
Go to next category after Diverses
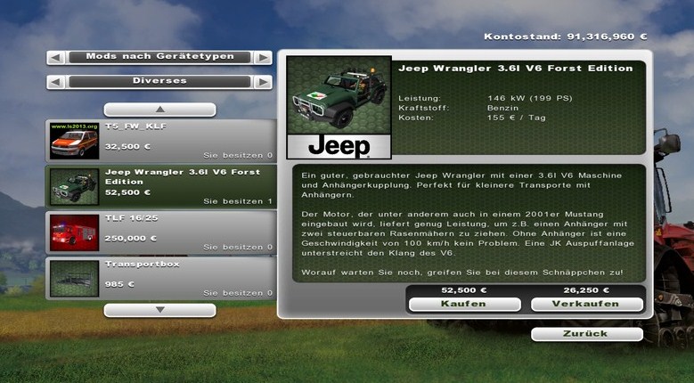tap(262, 82)
